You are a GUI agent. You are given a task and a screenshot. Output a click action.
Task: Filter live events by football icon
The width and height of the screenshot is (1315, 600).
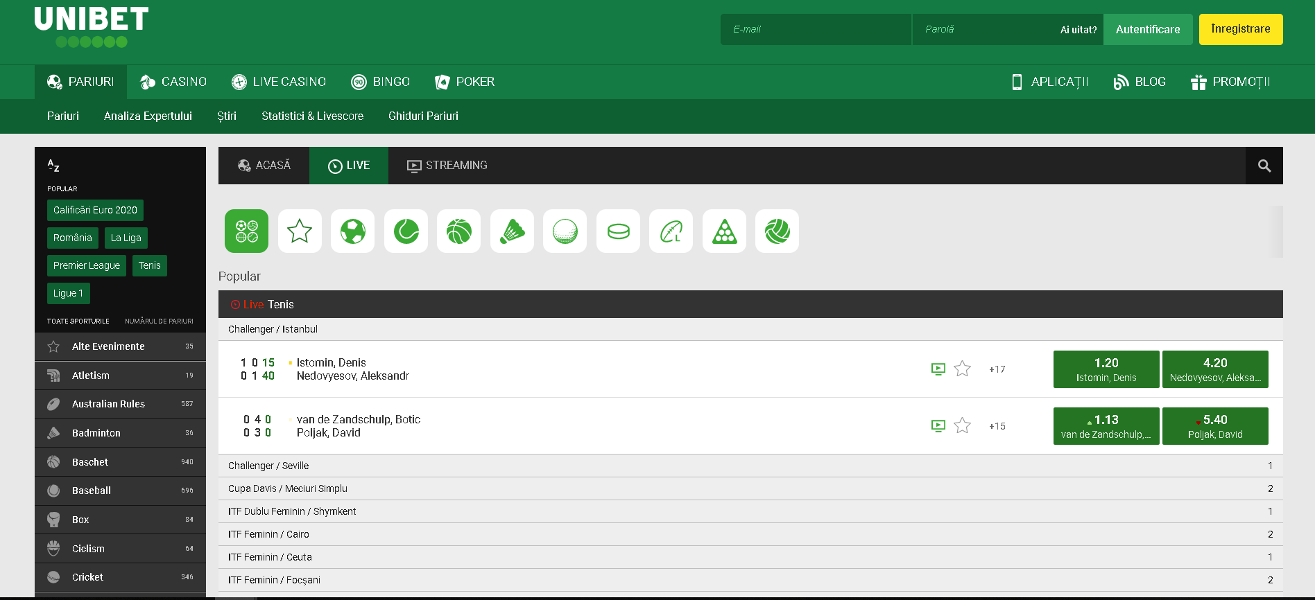point(352,231)
